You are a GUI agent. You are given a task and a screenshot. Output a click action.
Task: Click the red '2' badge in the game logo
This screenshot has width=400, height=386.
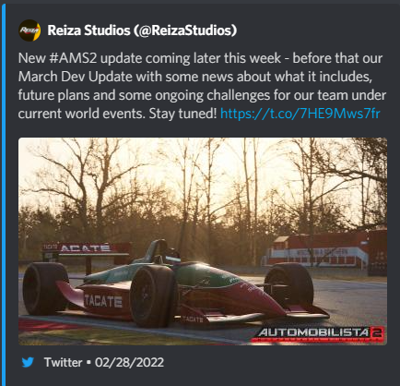378,333
